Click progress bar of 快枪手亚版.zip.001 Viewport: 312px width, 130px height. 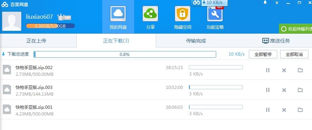pyautogui.click(x=216, y=107)
